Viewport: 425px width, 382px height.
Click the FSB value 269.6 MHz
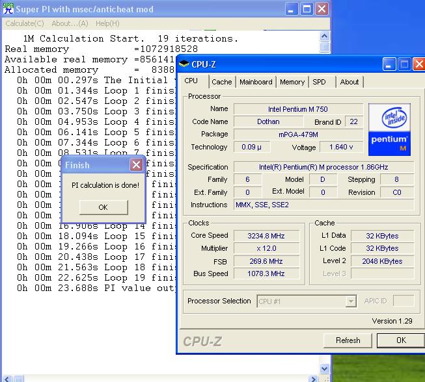click(266, 261)
